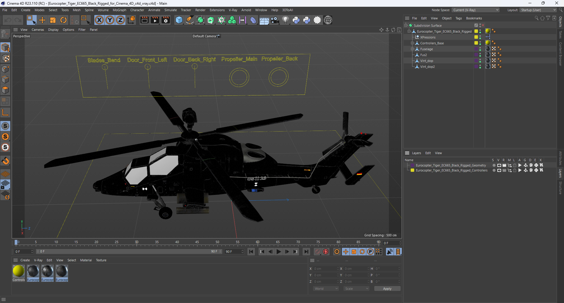The image size is (564, 303).
Task: Go to end of animation
Action: click(x=306, y=252)
